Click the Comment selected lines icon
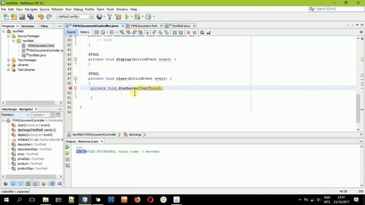The width and height of the screenshot is (365, 205). 202,32
